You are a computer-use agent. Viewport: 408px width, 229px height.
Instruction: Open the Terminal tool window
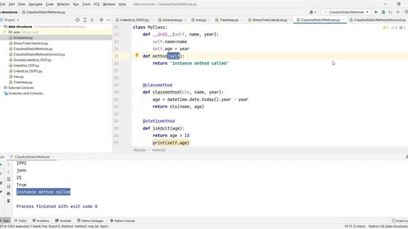point(63,221)
